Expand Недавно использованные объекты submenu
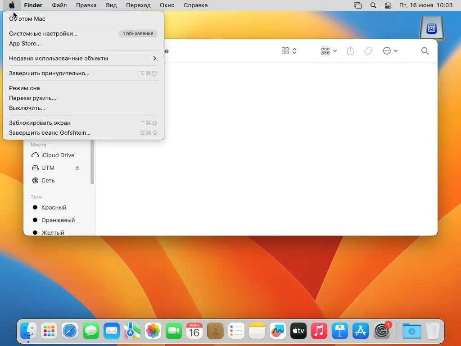This screenshot has width=461, height=346. pyautogui.click(x=83, y=58)
